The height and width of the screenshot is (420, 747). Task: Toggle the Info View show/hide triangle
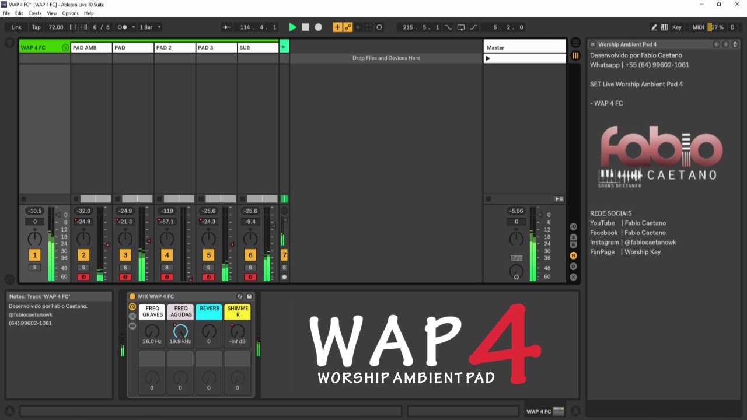pos(9,411)
